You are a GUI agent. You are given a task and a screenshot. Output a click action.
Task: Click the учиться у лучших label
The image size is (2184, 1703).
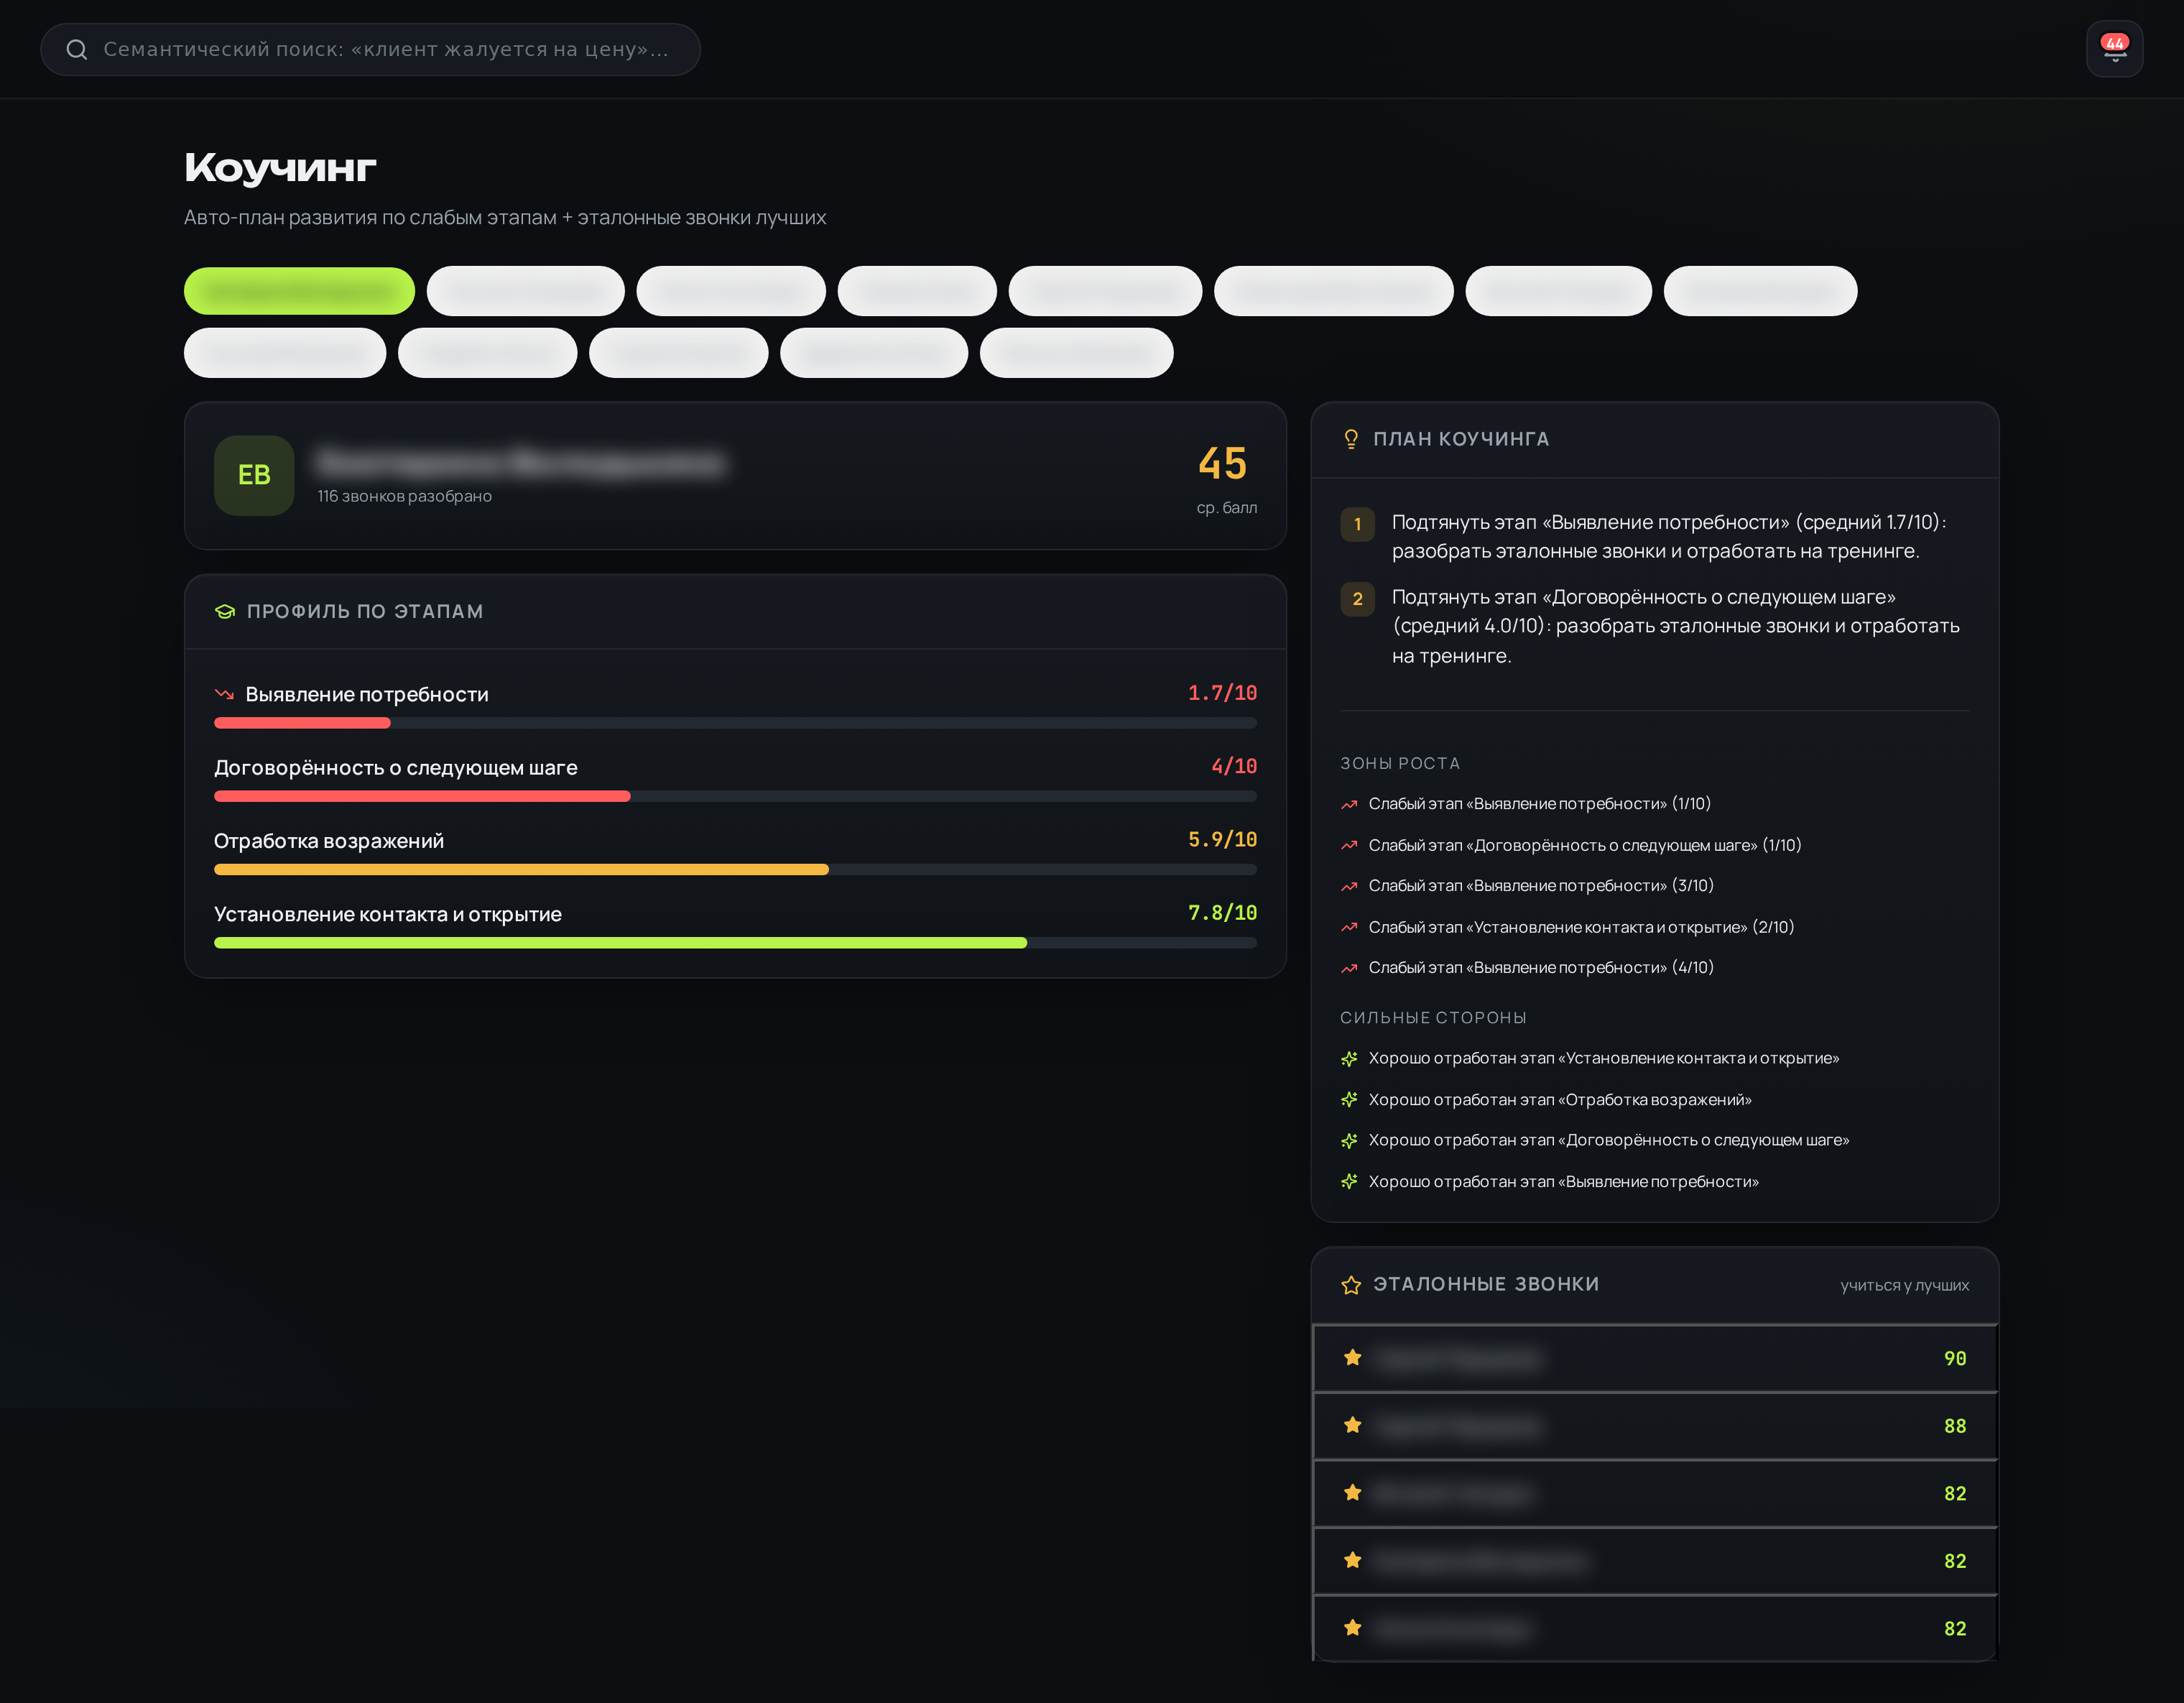pos(1904,1285)
